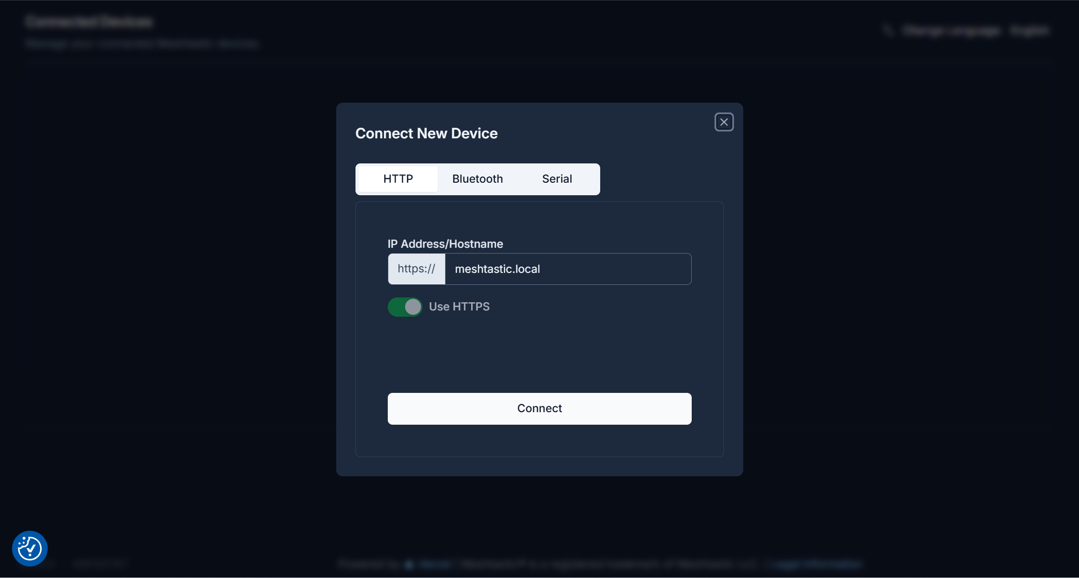Click the Connect New Device heading
Screen dimensions: 1079x578
click(426, 134)
